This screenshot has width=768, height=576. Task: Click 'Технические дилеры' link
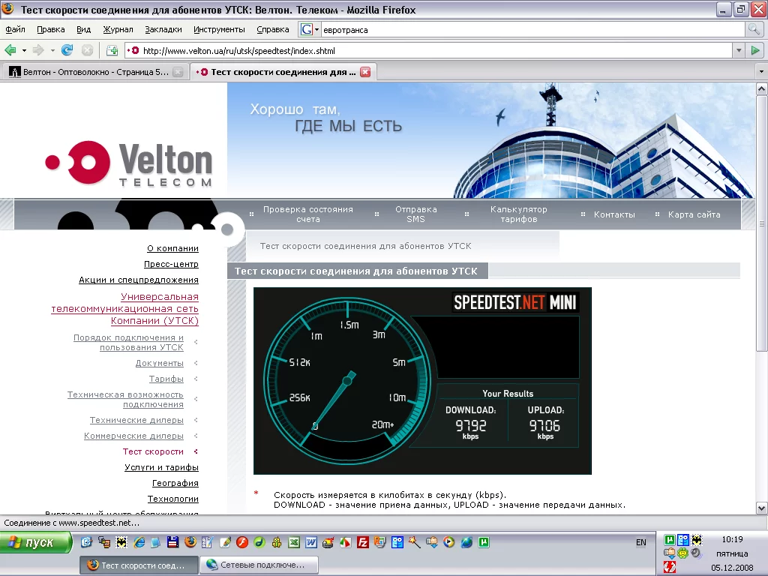coord(136,420)
